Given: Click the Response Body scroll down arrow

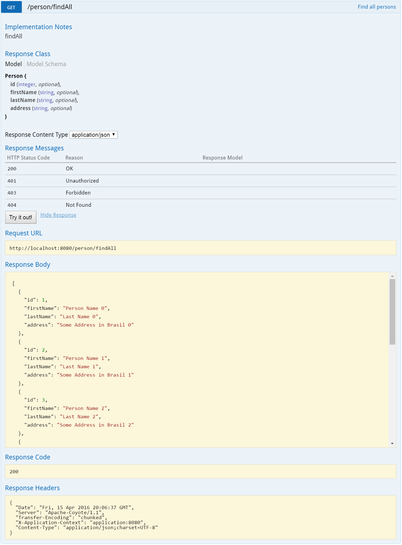Looking at the screenshot, I should [x=392, y=444].
